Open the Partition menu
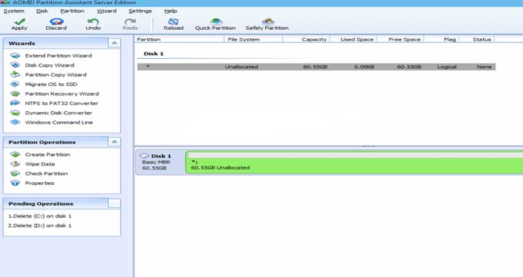Screen dimensions: 523x277 click(x=72, y=11)
